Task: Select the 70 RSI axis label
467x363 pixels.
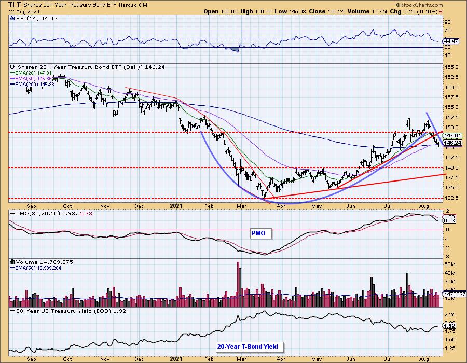Action: click(x=448, y=31)
